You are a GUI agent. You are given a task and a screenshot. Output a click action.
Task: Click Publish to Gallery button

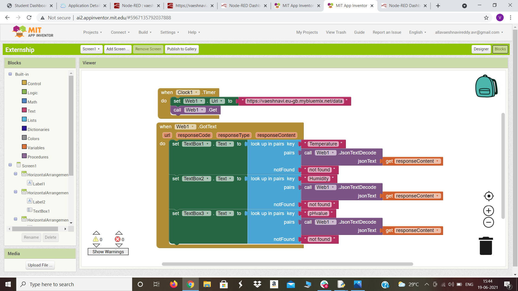182,49
